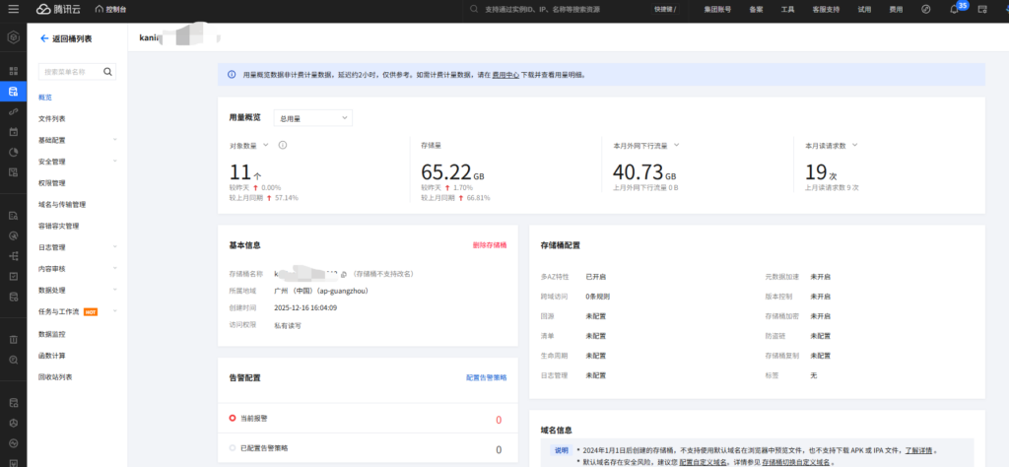The image size is (1009, 467).
Task: Click the info icon next to 对象数量
Action: 282,145
